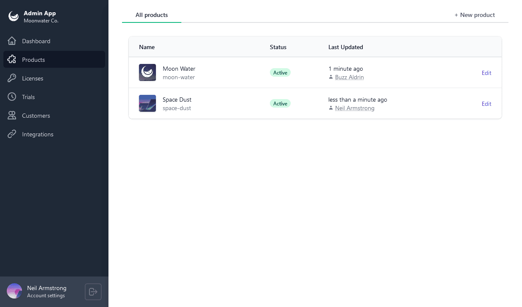Click the Integrations chain link icon
This screenshot has height=307, width=522.
[x=12, y=134]
